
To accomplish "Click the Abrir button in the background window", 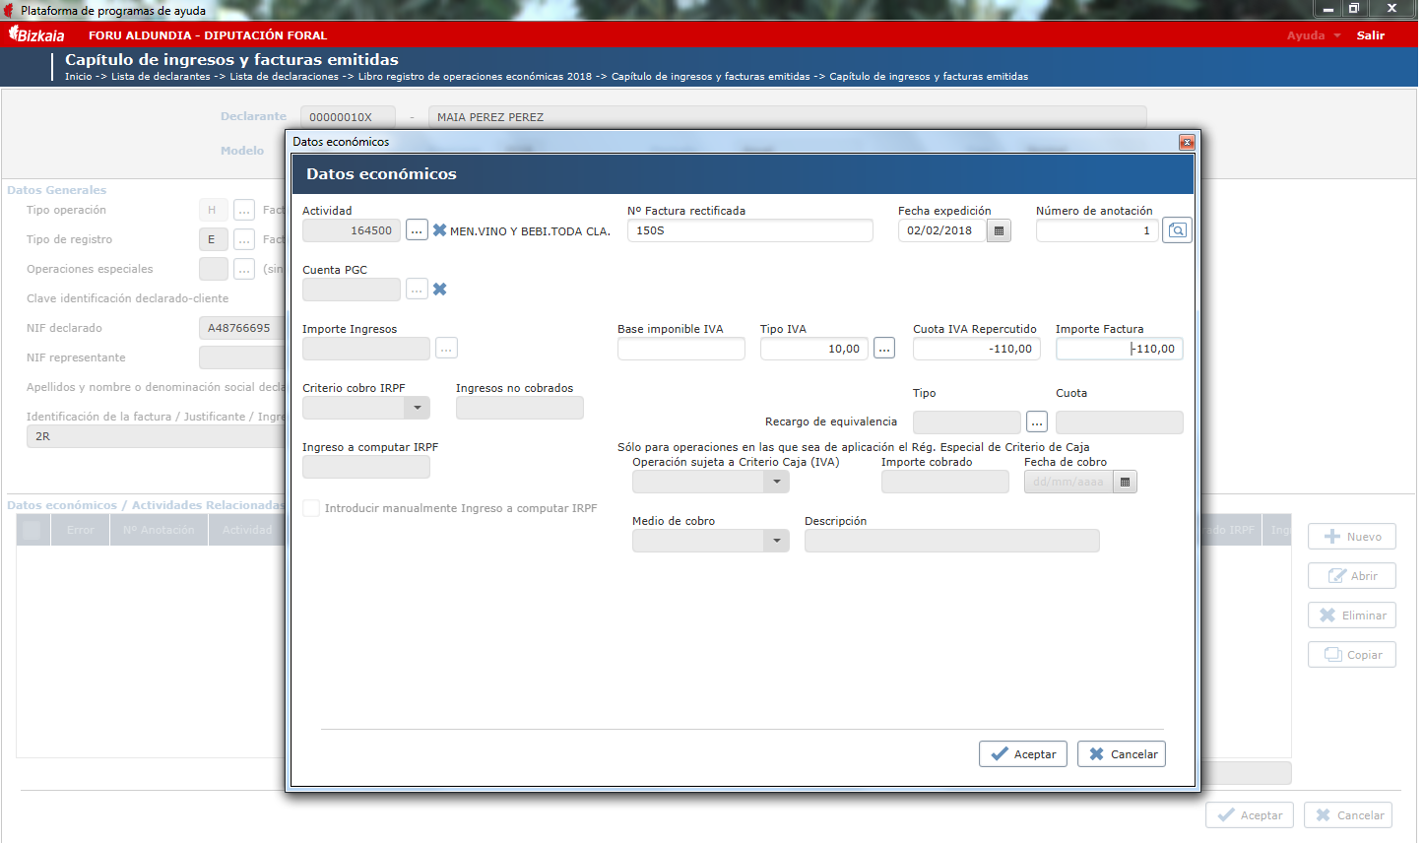I will coord(1352,576).
